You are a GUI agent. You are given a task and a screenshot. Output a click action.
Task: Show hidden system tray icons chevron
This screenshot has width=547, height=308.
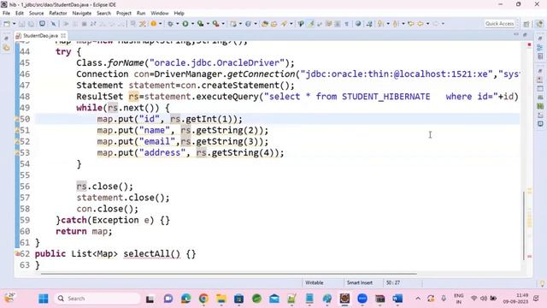[x=418, y=299]
